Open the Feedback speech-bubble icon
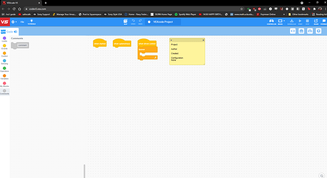 pyautogui.click(x=324, y=22)
